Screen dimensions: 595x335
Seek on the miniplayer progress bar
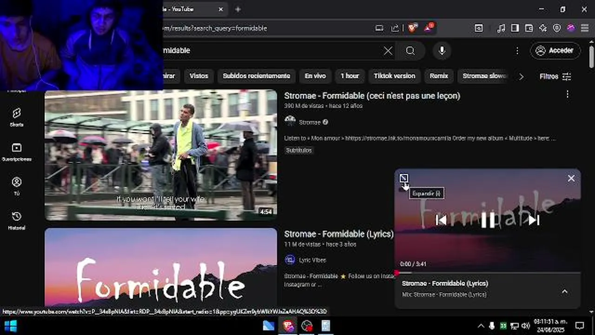pos(488,273)
